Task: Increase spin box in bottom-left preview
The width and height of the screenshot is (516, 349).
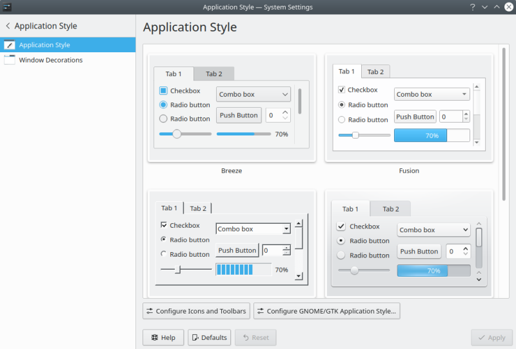Action: click(x=286, y=248)
